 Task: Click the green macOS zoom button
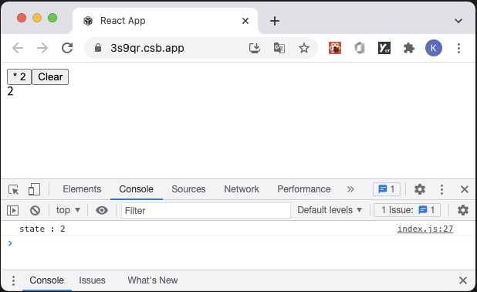pyautogui.click(x=52, y=18)
